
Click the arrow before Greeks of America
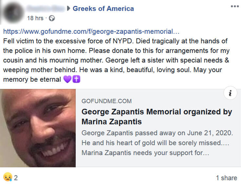pos(69,9)
